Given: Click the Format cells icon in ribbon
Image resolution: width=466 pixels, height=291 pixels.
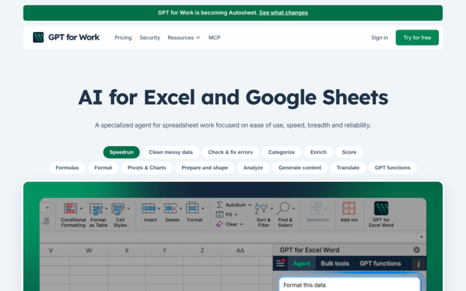Looking at the screenshot, I should pyautogui.click(x=192, y=208).
